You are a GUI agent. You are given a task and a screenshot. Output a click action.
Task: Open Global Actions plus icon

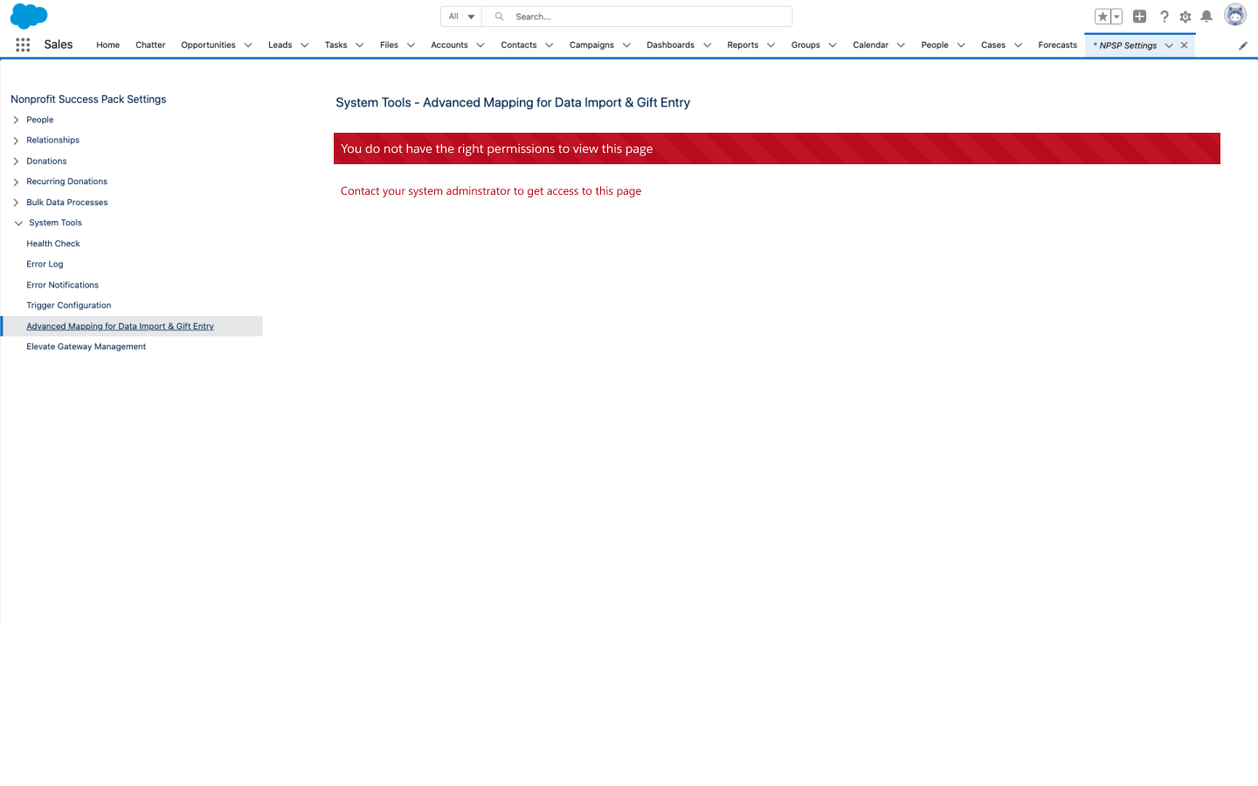click(x=1139, y=16)
